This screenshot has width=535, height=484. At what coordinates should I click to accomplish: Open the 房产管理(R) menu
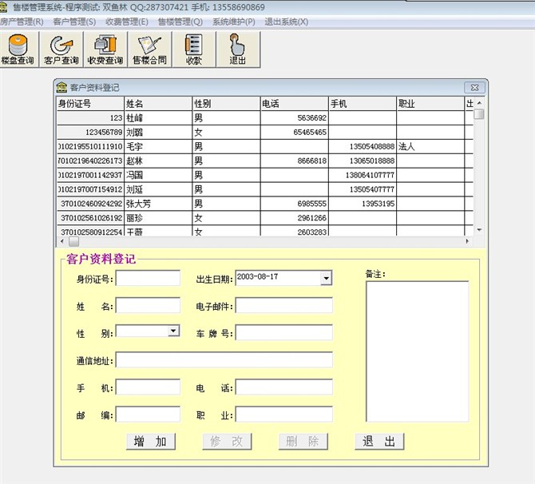(x=22, y=22)
